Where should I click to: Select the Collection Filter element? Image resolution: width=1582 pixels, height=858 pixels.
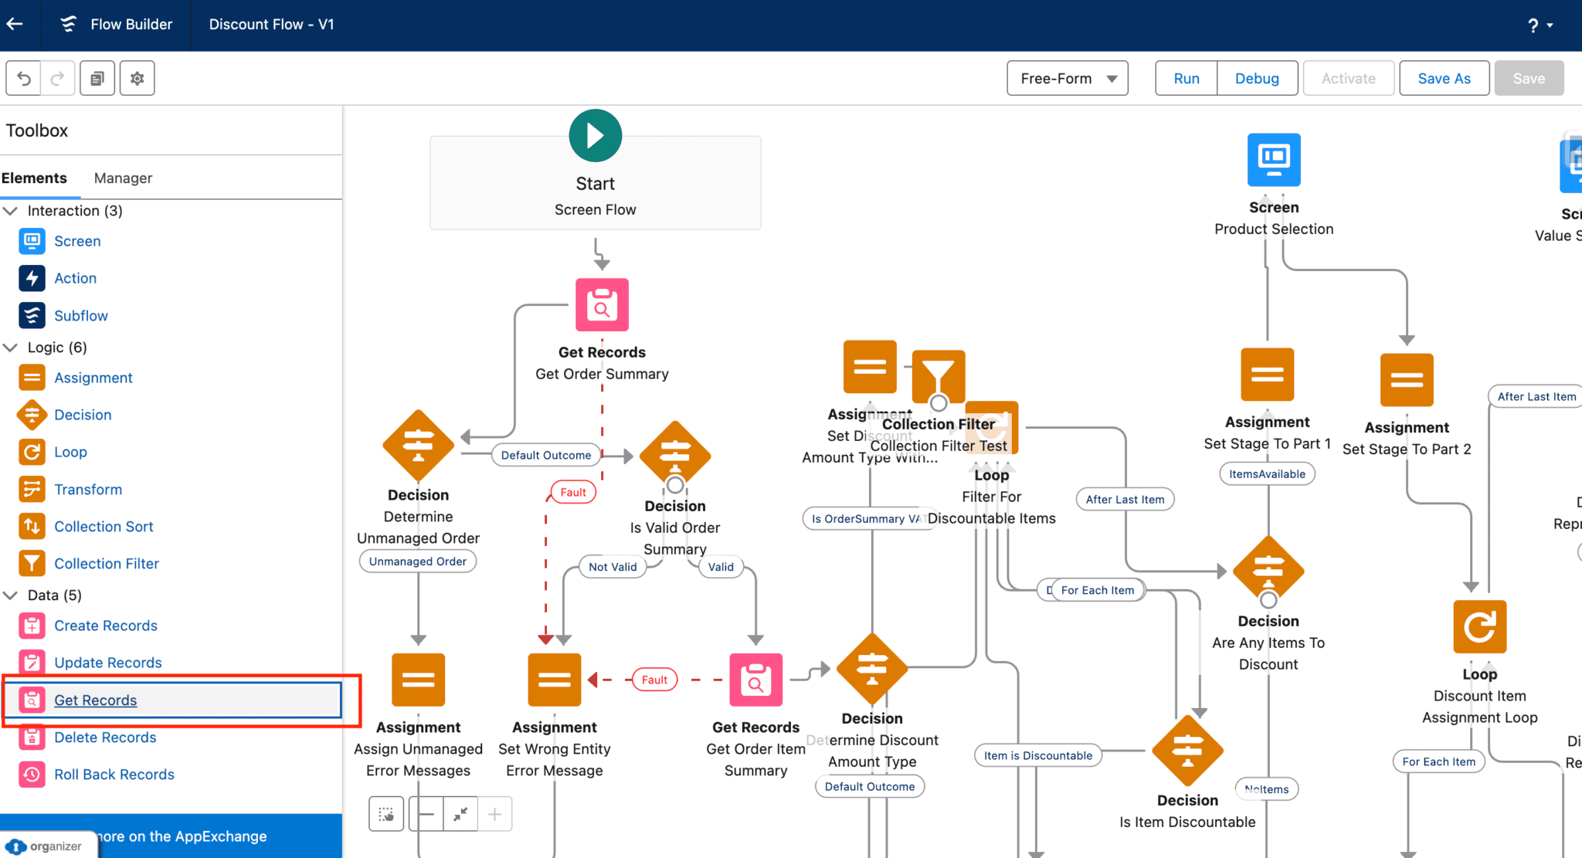pos(107,563)
